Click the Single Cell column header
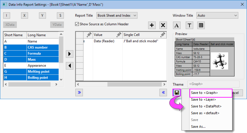Screen dimensions: 247x133 pyautogui.click(x=144, y=35)
